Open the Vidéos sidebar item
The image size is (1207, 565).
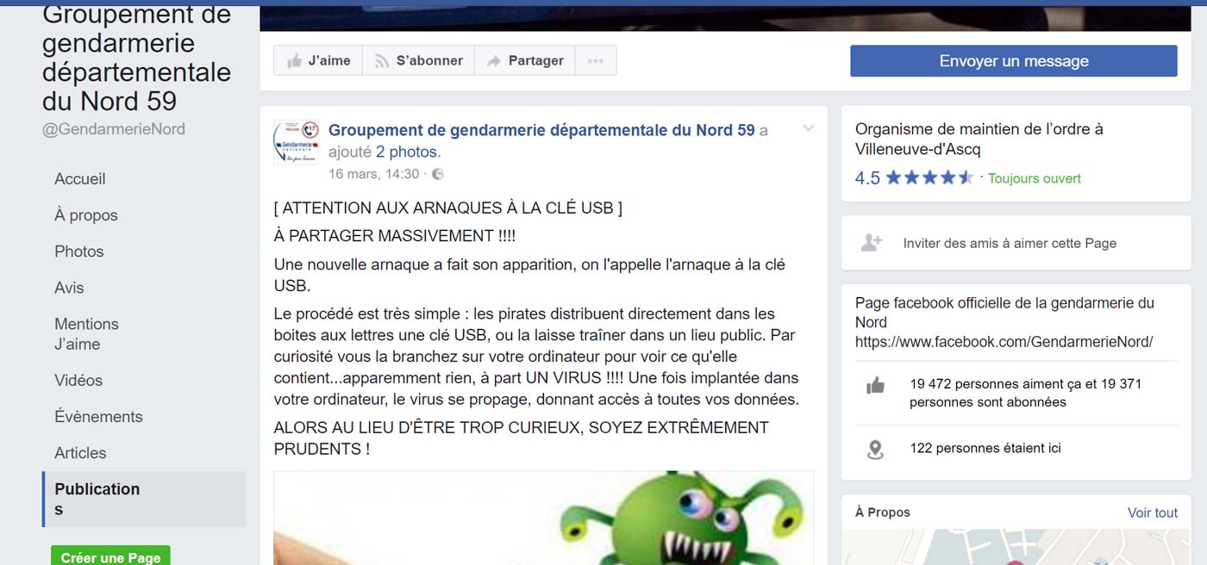click(x=78, y=381)
